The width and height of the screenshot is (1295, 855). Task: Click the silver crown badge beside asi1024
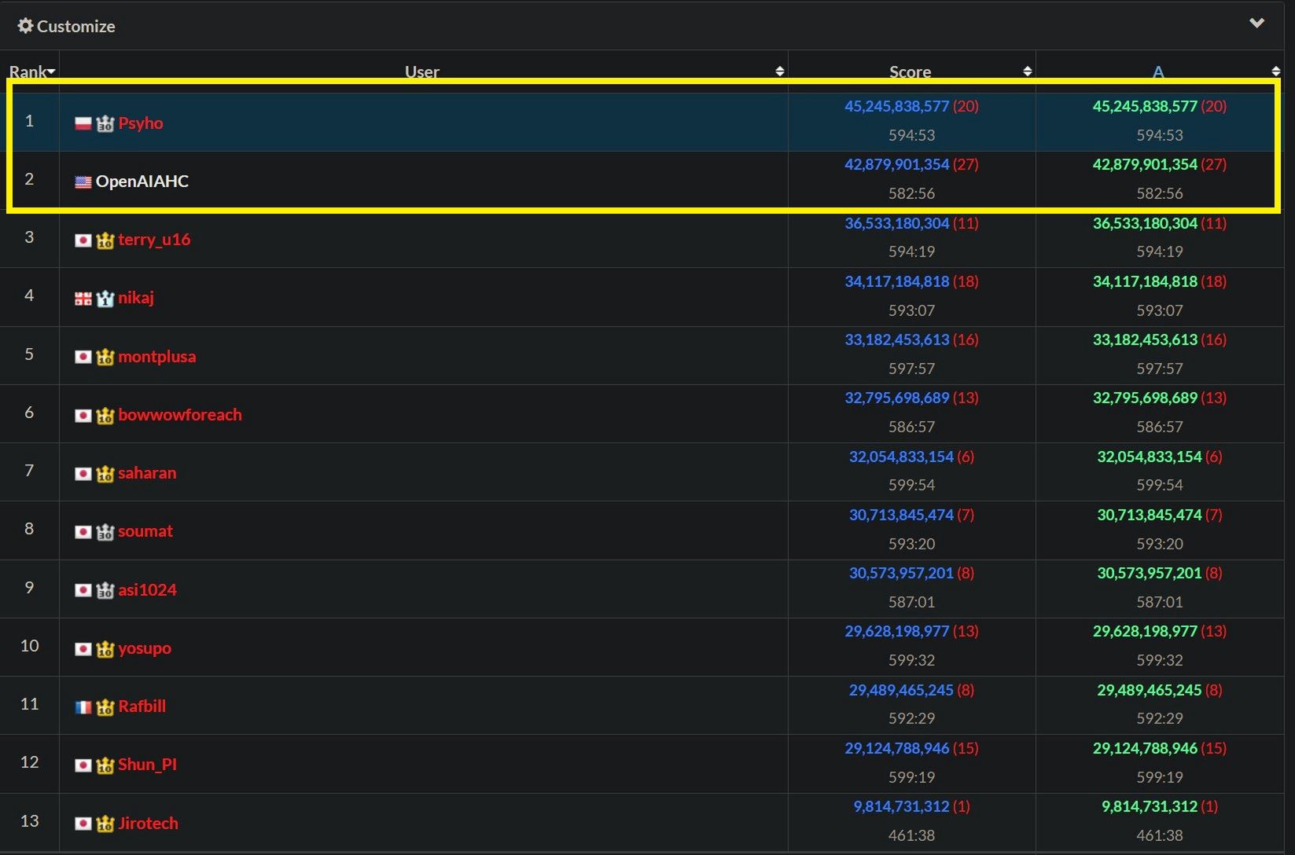pyautogui.click(x=105, y=590)
